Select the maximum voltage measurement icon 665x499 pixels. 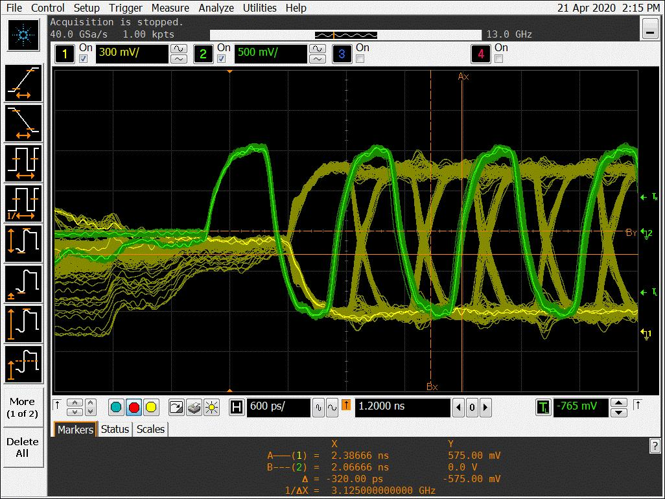[23, 324]
